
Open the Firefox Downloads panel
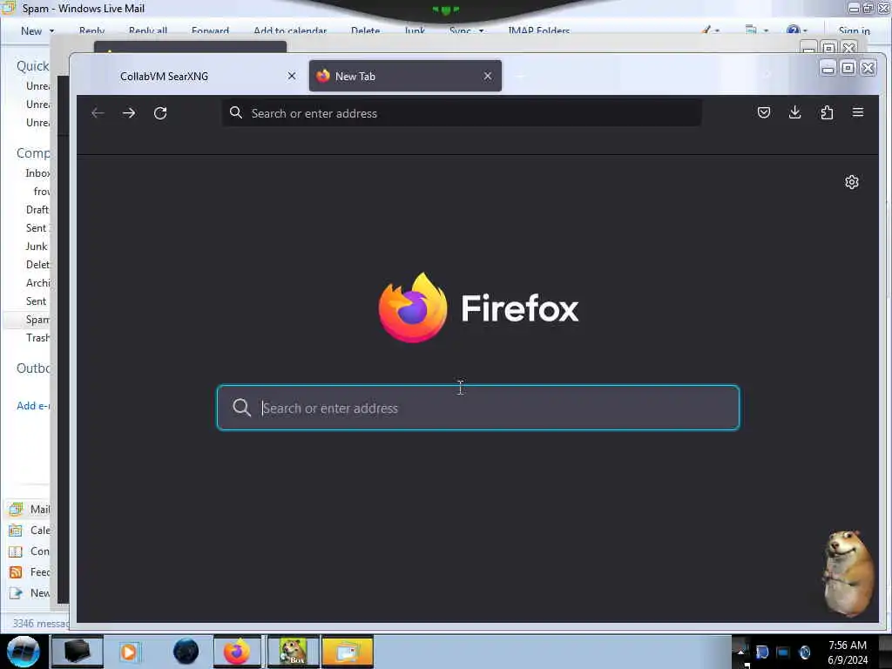click(795, 112)
